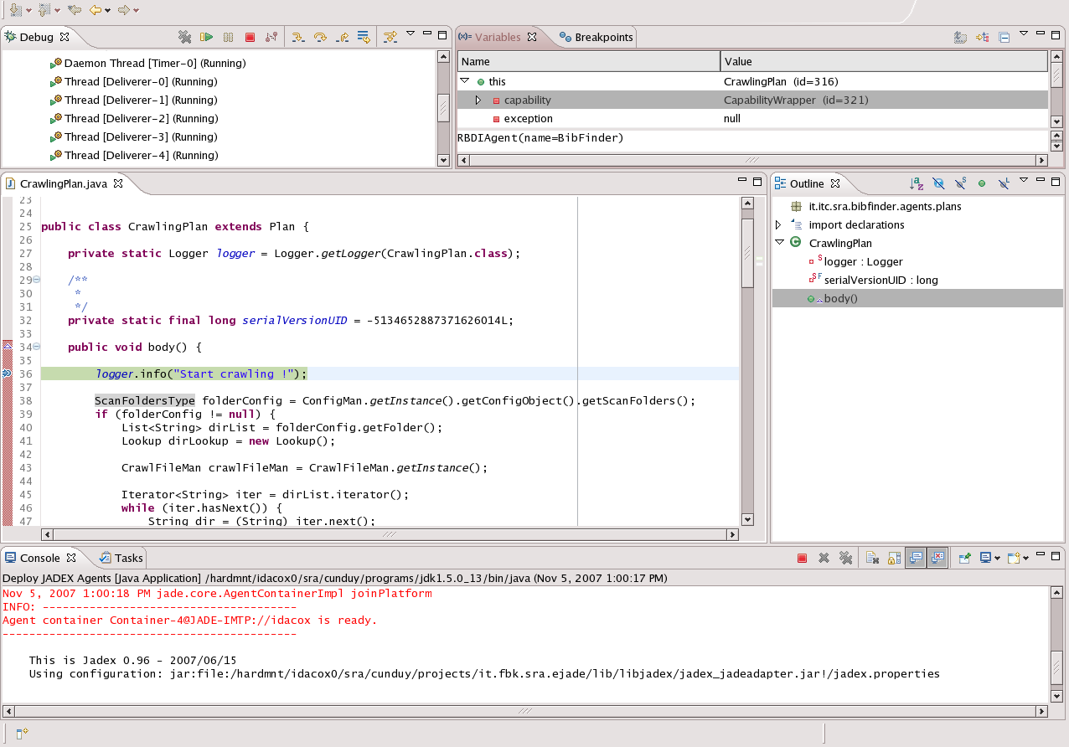Click the Step Return icon
Image resolution: width=1069 pixels, height=747 pixels.
coord(342,37)
